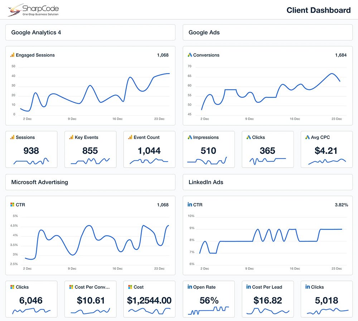Click the Google Analytics icon beside Engaged Sessions
Image resolution: width=358 pixels, height=321 pixels.
click(x=12, y=55)
